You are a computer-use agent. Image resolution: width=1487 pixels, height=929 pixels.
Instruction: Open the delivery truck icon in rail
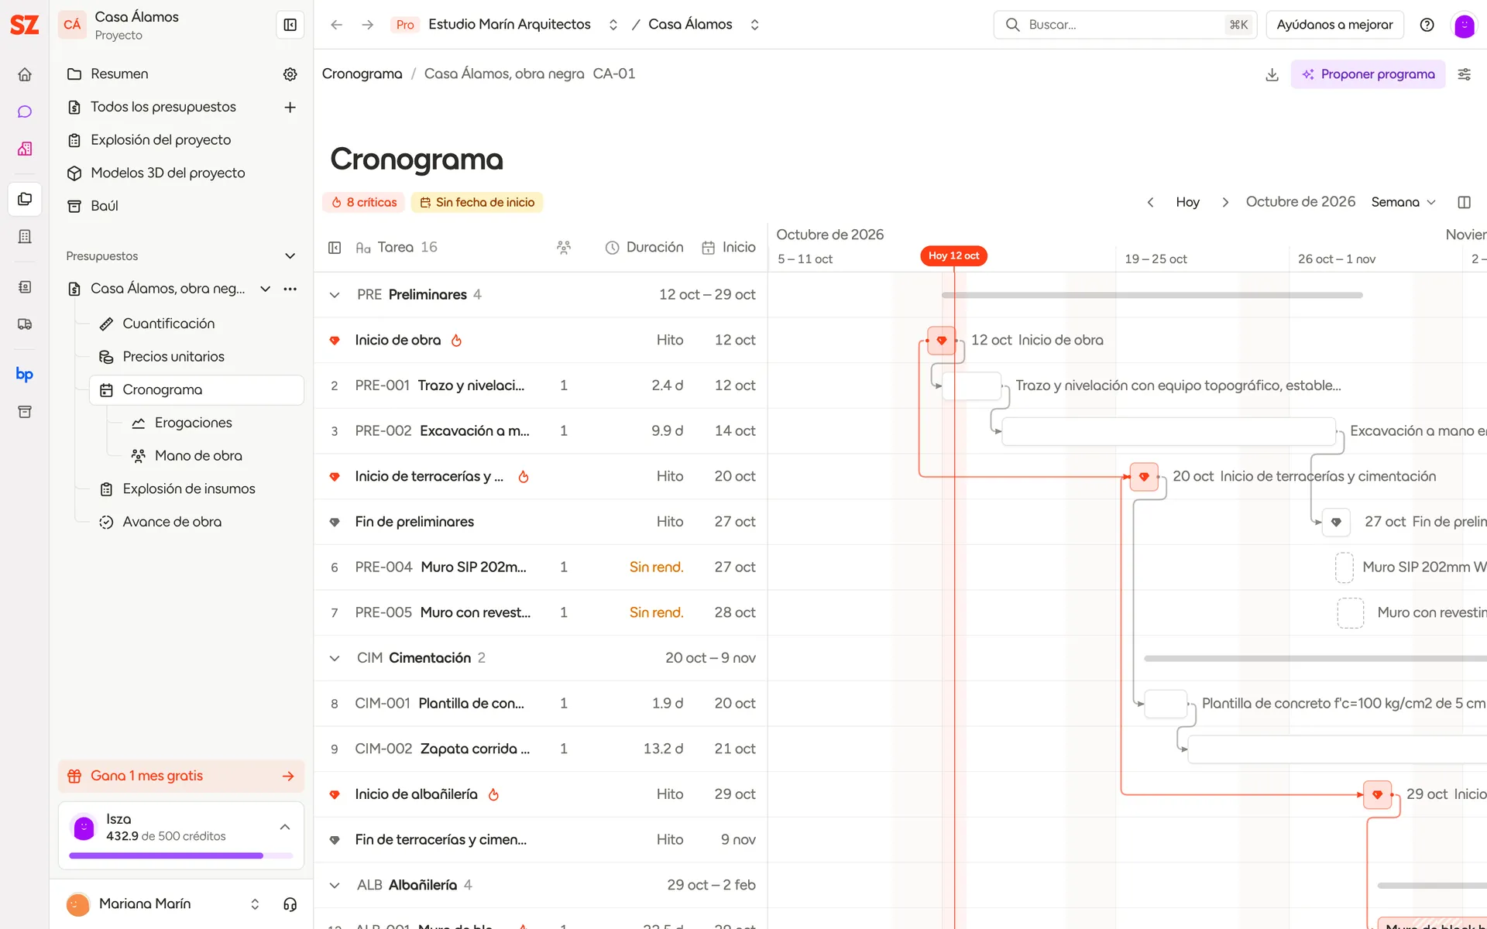point(25,324)
